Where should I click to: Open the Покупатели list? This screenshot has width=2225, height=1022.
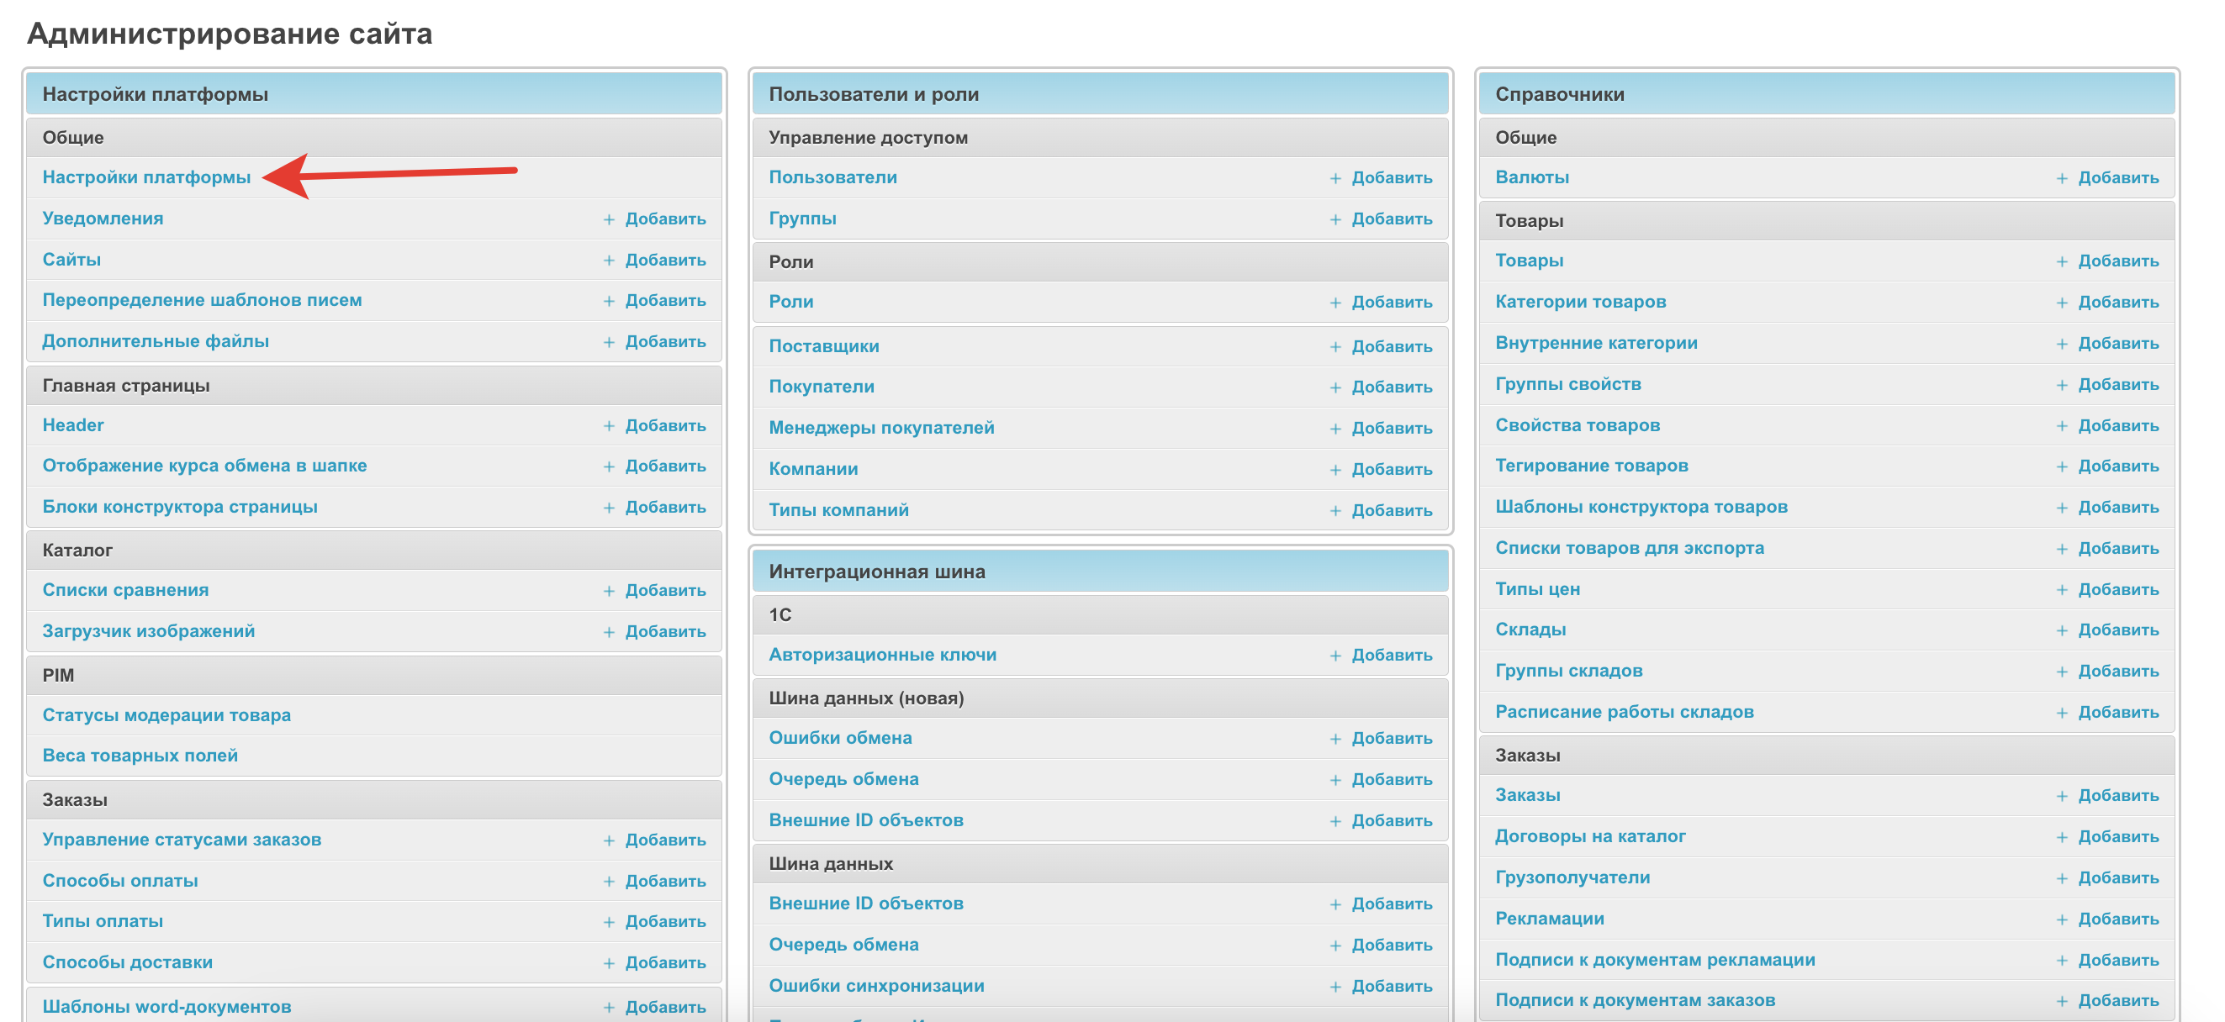[x=821, y=387]
